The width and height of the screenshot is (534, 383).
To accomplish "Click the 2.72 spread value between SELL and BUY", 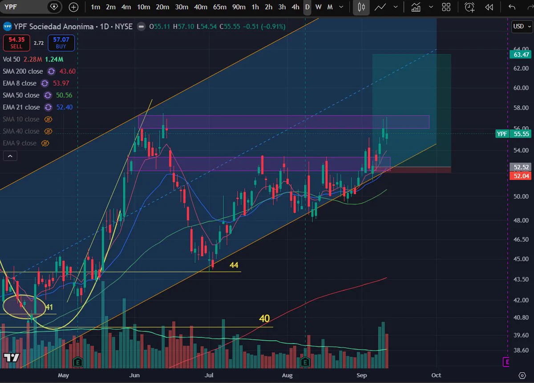I will tap(39, 43).
